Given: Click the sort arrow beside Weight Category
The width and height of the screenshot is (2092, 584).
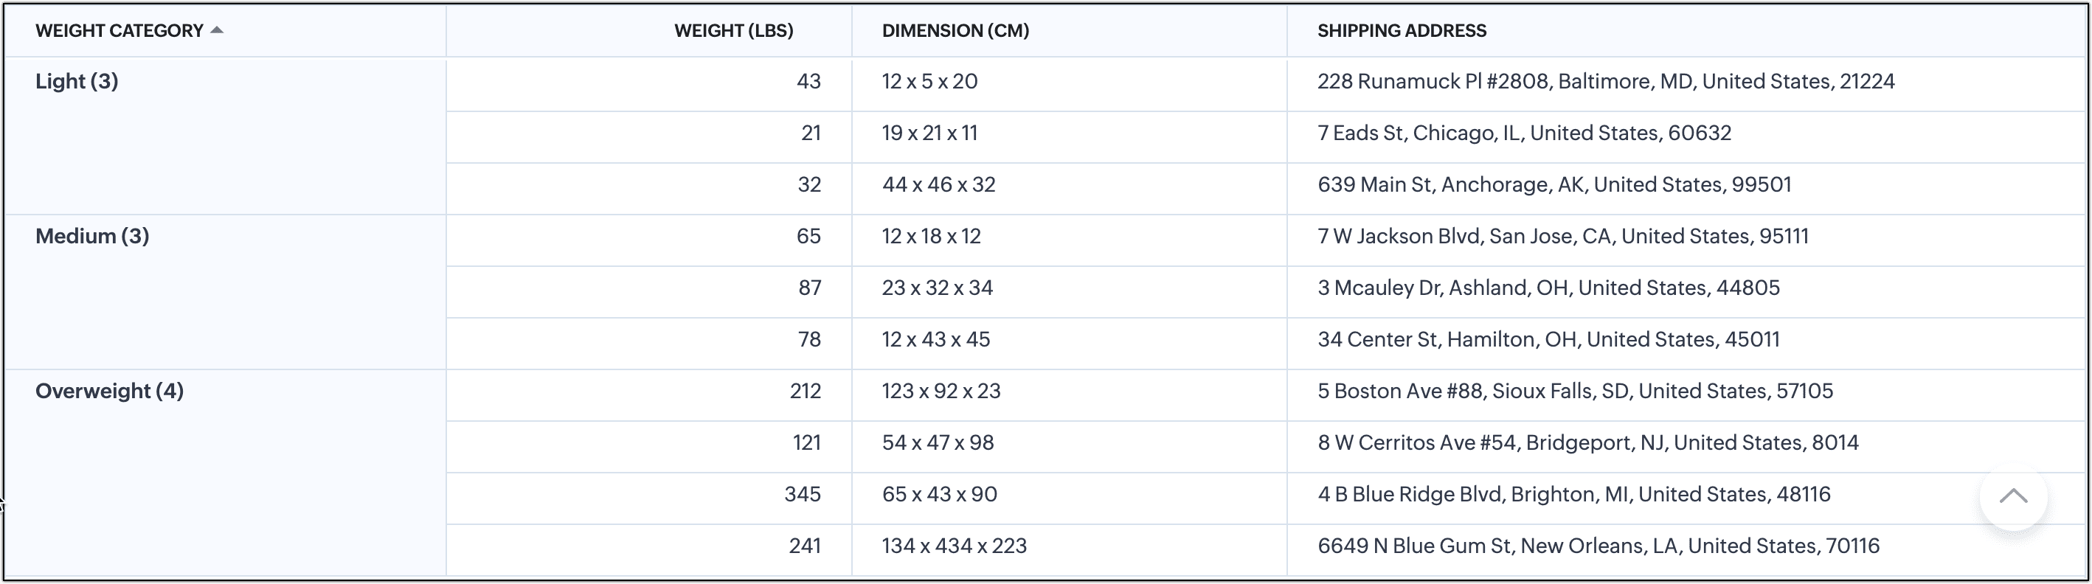Looking at the screenshot, I should pos(216,30).
